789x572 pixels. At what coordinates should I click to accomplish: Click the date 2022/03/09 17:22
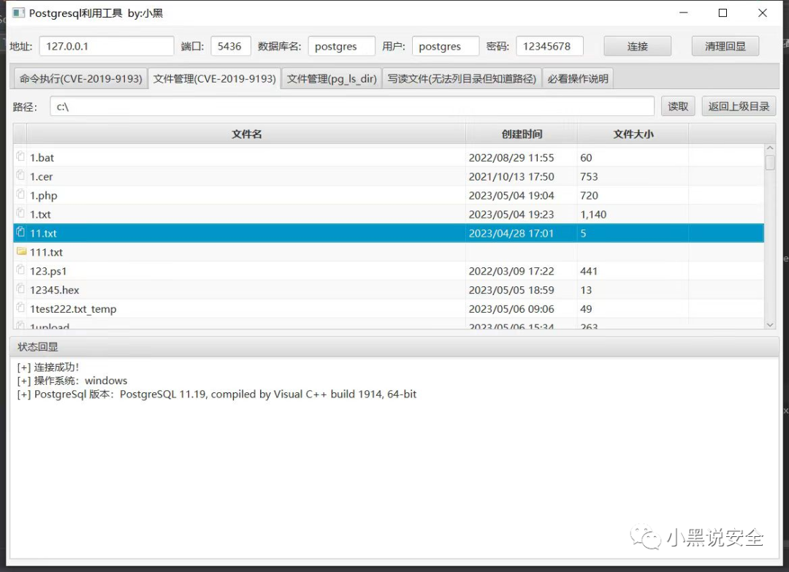pyautogui.click(x=511, y=271)
